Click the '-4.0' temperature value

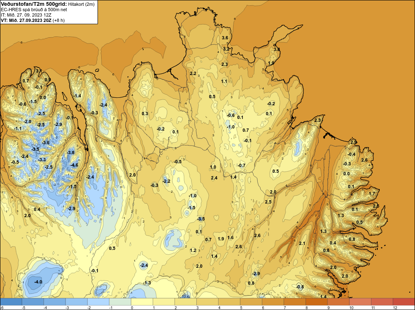tap(38, 282)
